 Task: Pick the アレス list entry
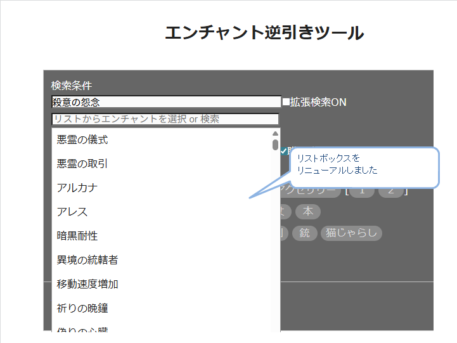72,212
